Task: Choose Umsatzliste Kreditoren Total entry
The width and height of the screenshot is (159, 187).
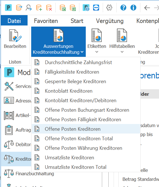Action: click(x=86, y=167)
